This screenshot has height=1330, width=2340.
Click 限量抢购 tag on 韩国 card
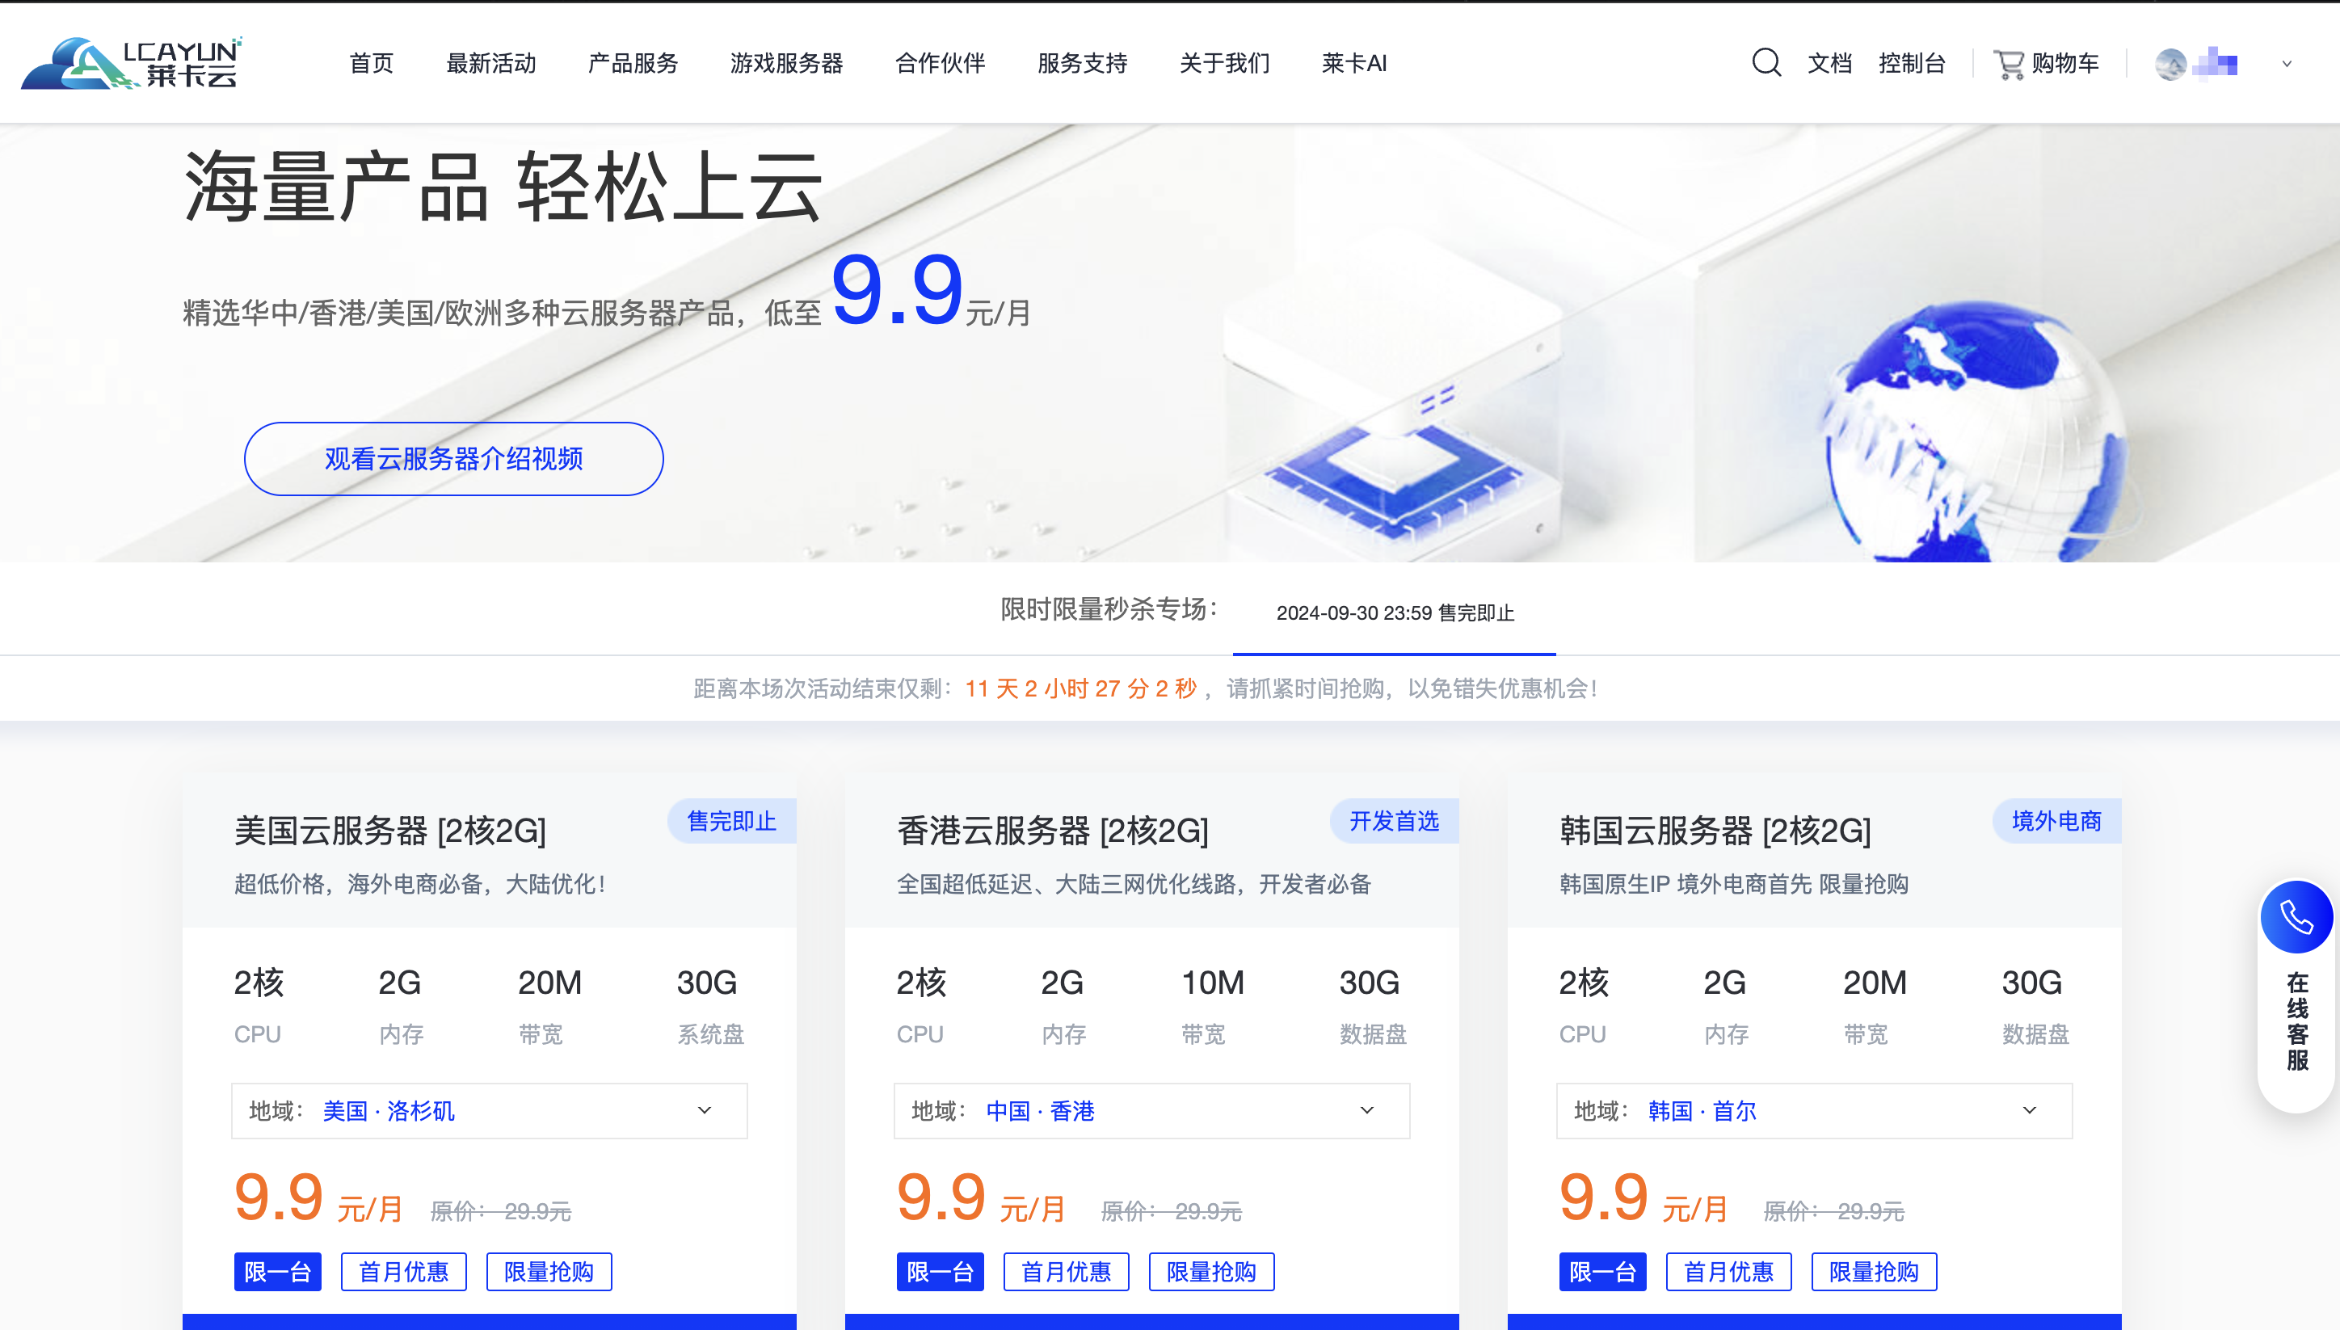pyautogui.click(x=1873, y=1272)
